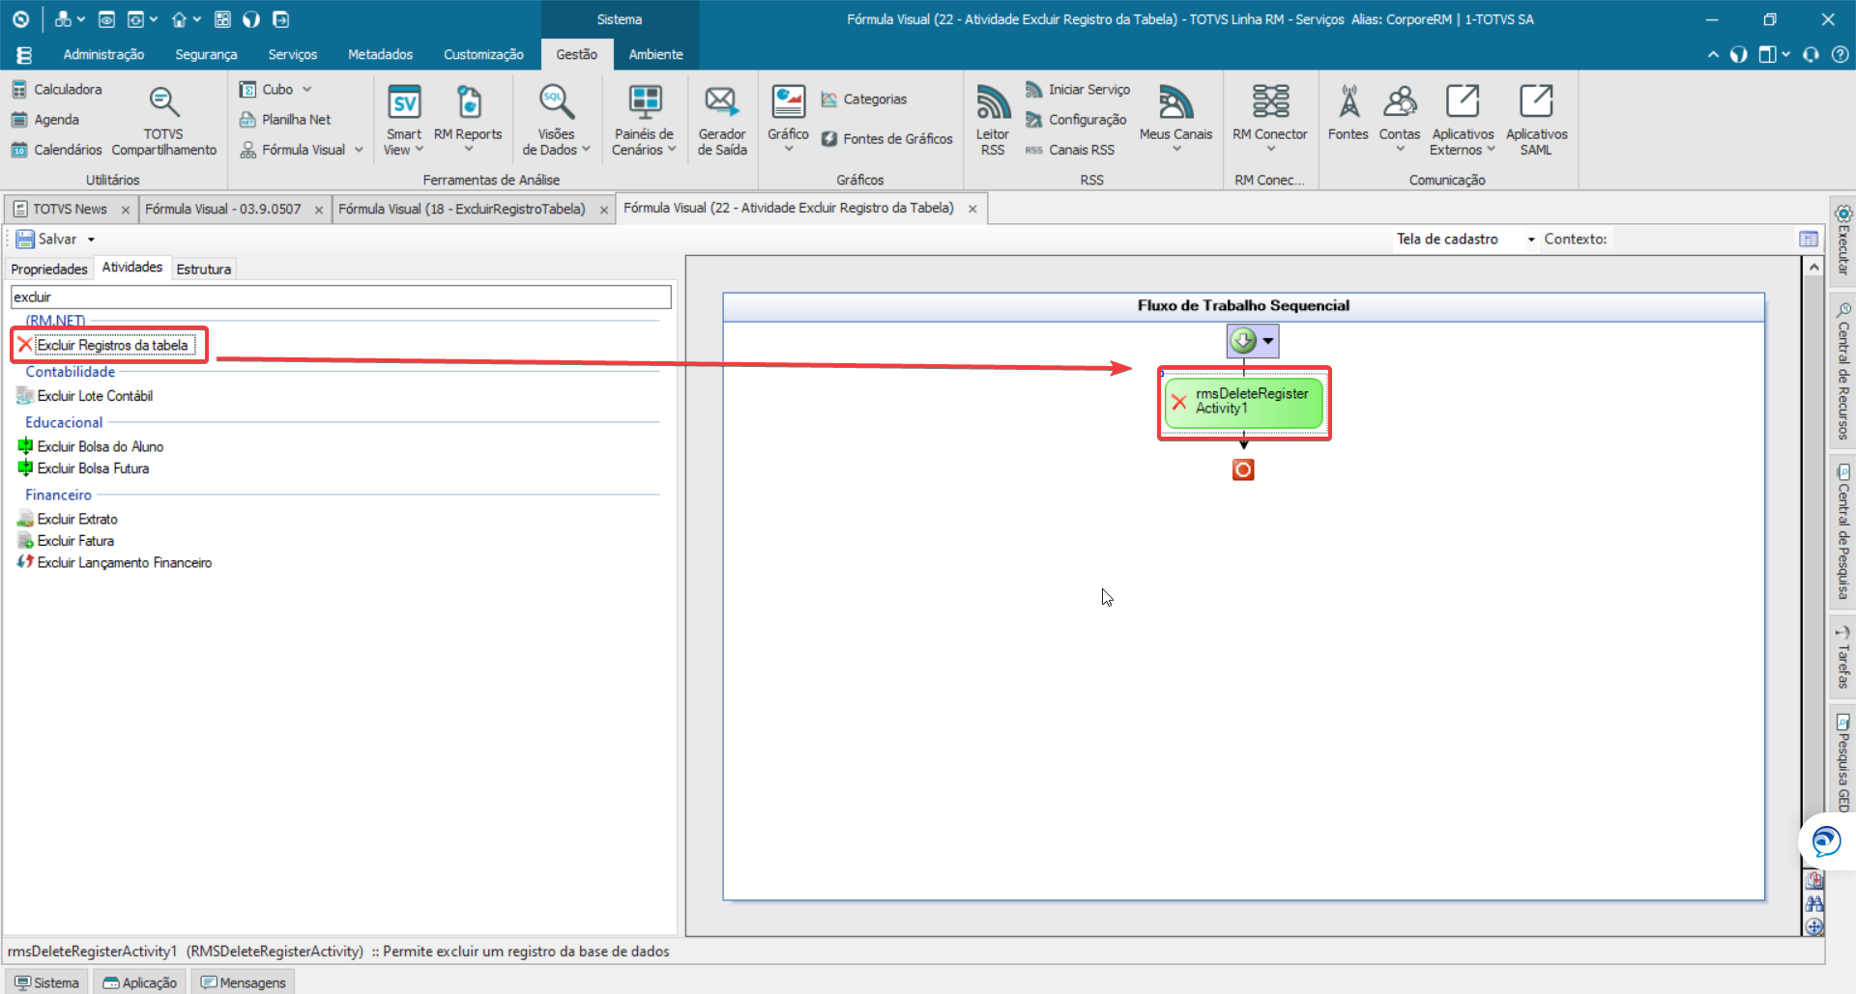Open RM Conector

point(1270,118)
